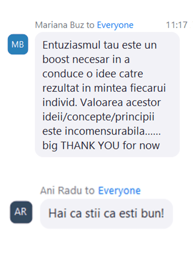Click the 'Hai ca stii ca esti bun!' bubble

pos(106,213)
